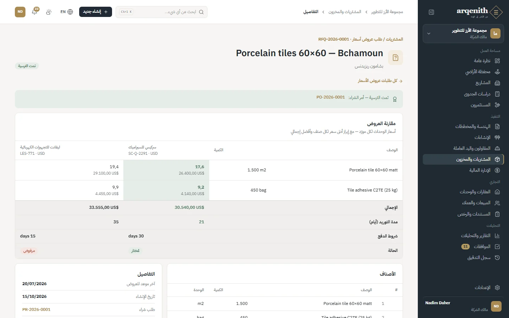
Task: Switch language with EN globe button
Action: (x=66, y=12)
